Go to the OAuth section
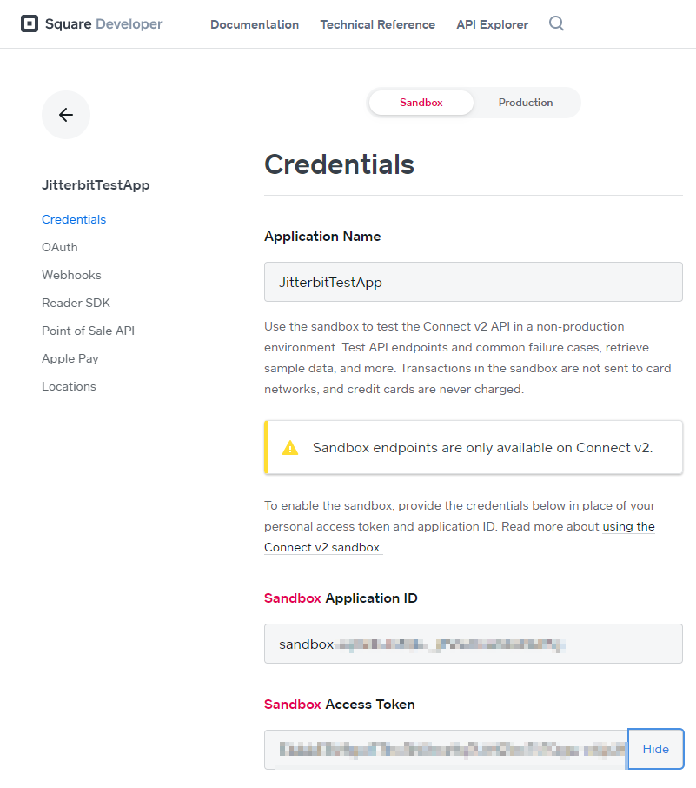The height and width of the screenshot is (788, 696). click(60, 247)
